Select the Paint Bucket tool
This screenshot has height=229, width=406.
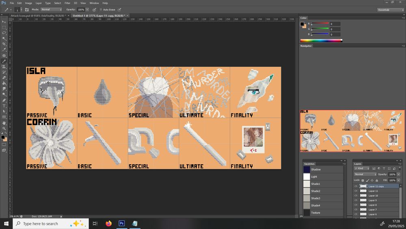[4, 83]
